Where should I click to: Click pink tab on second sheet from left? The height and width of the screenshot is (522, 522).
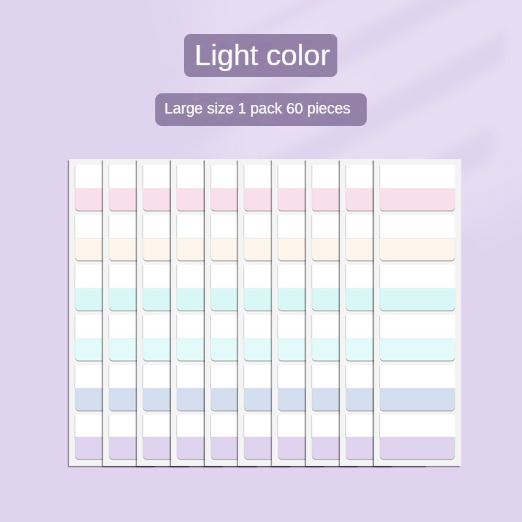pyautogui.click(x=122, y=198)
